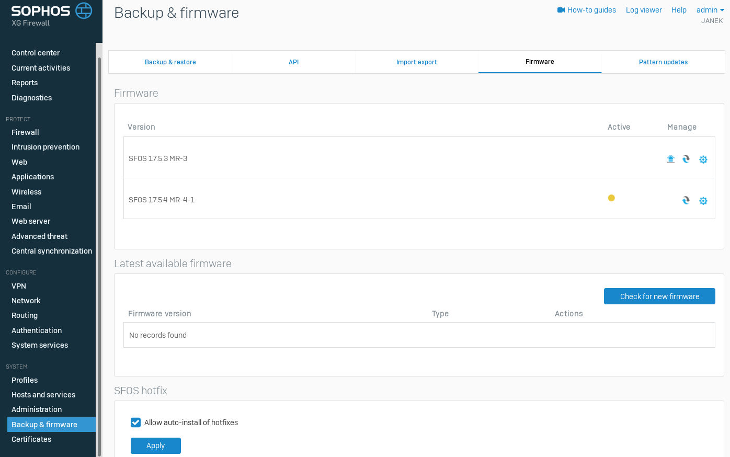Click the upload firmware icon for SFOS 17.5.3 MR-3
Image resolution: width=730 pixels, height=457 pixels.
670,159
